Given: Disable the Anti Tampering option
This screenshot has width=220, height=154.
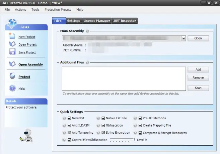Looking at the screenshot, I should (69, 133).
